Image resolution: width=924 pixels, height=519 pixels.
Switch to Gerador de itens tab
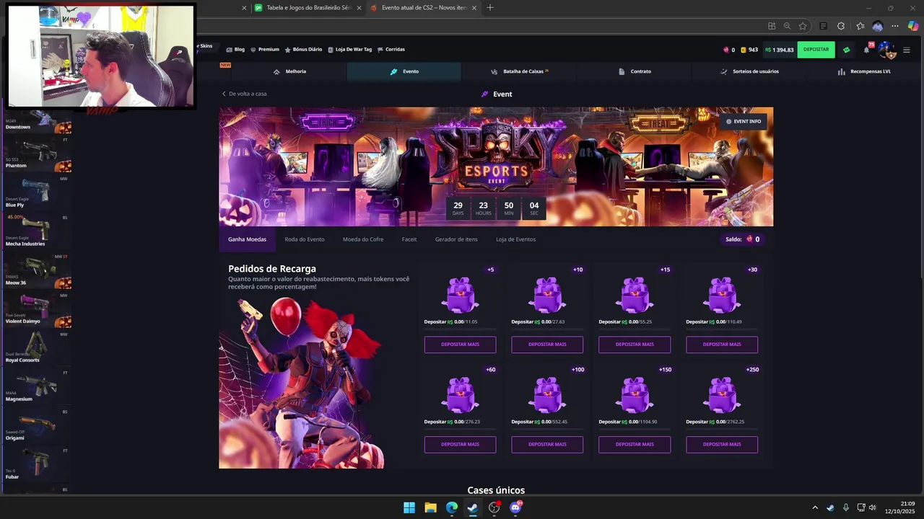pyautogui.click(x=456, y=239)
